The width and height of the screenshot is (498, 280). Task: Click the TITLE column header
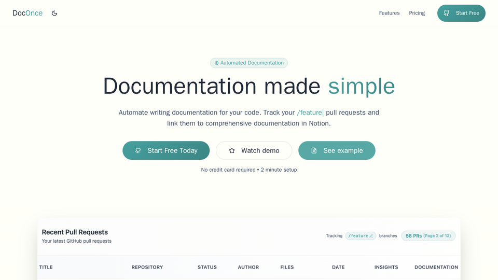pyautogui.click(x=46, y=268)
